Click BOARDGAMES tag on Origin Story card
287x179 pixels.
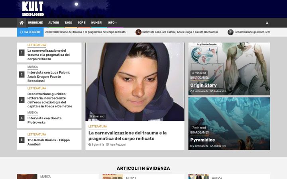tap(199, 78)
